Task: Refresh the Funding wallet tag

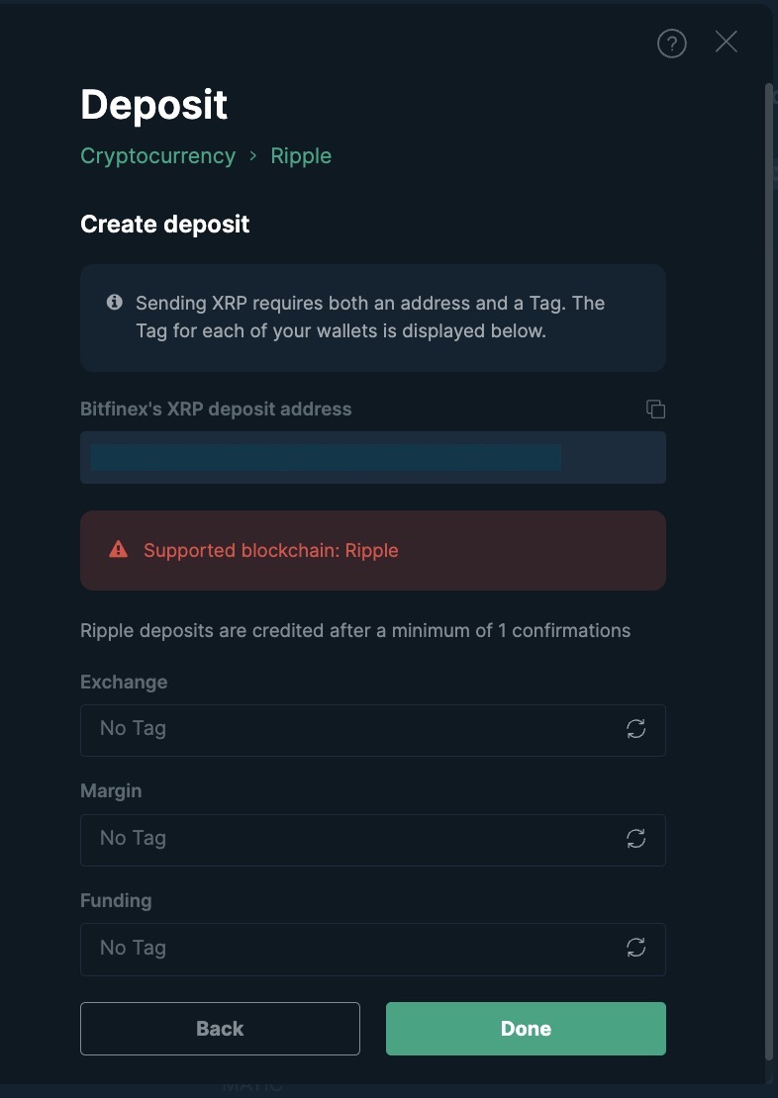Action: 635,948
